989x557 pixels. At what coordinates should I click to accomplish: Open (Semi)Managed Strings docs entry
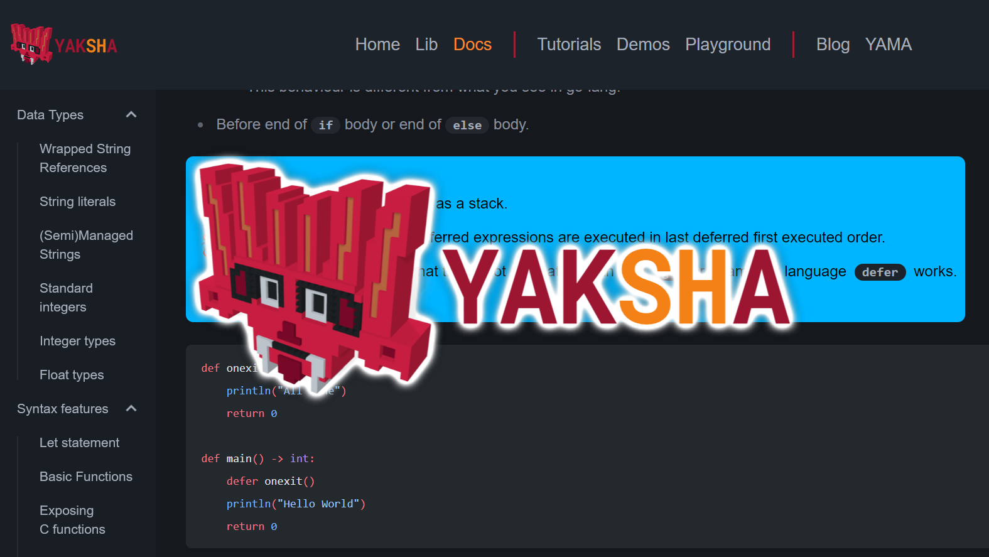coord(86,245)
